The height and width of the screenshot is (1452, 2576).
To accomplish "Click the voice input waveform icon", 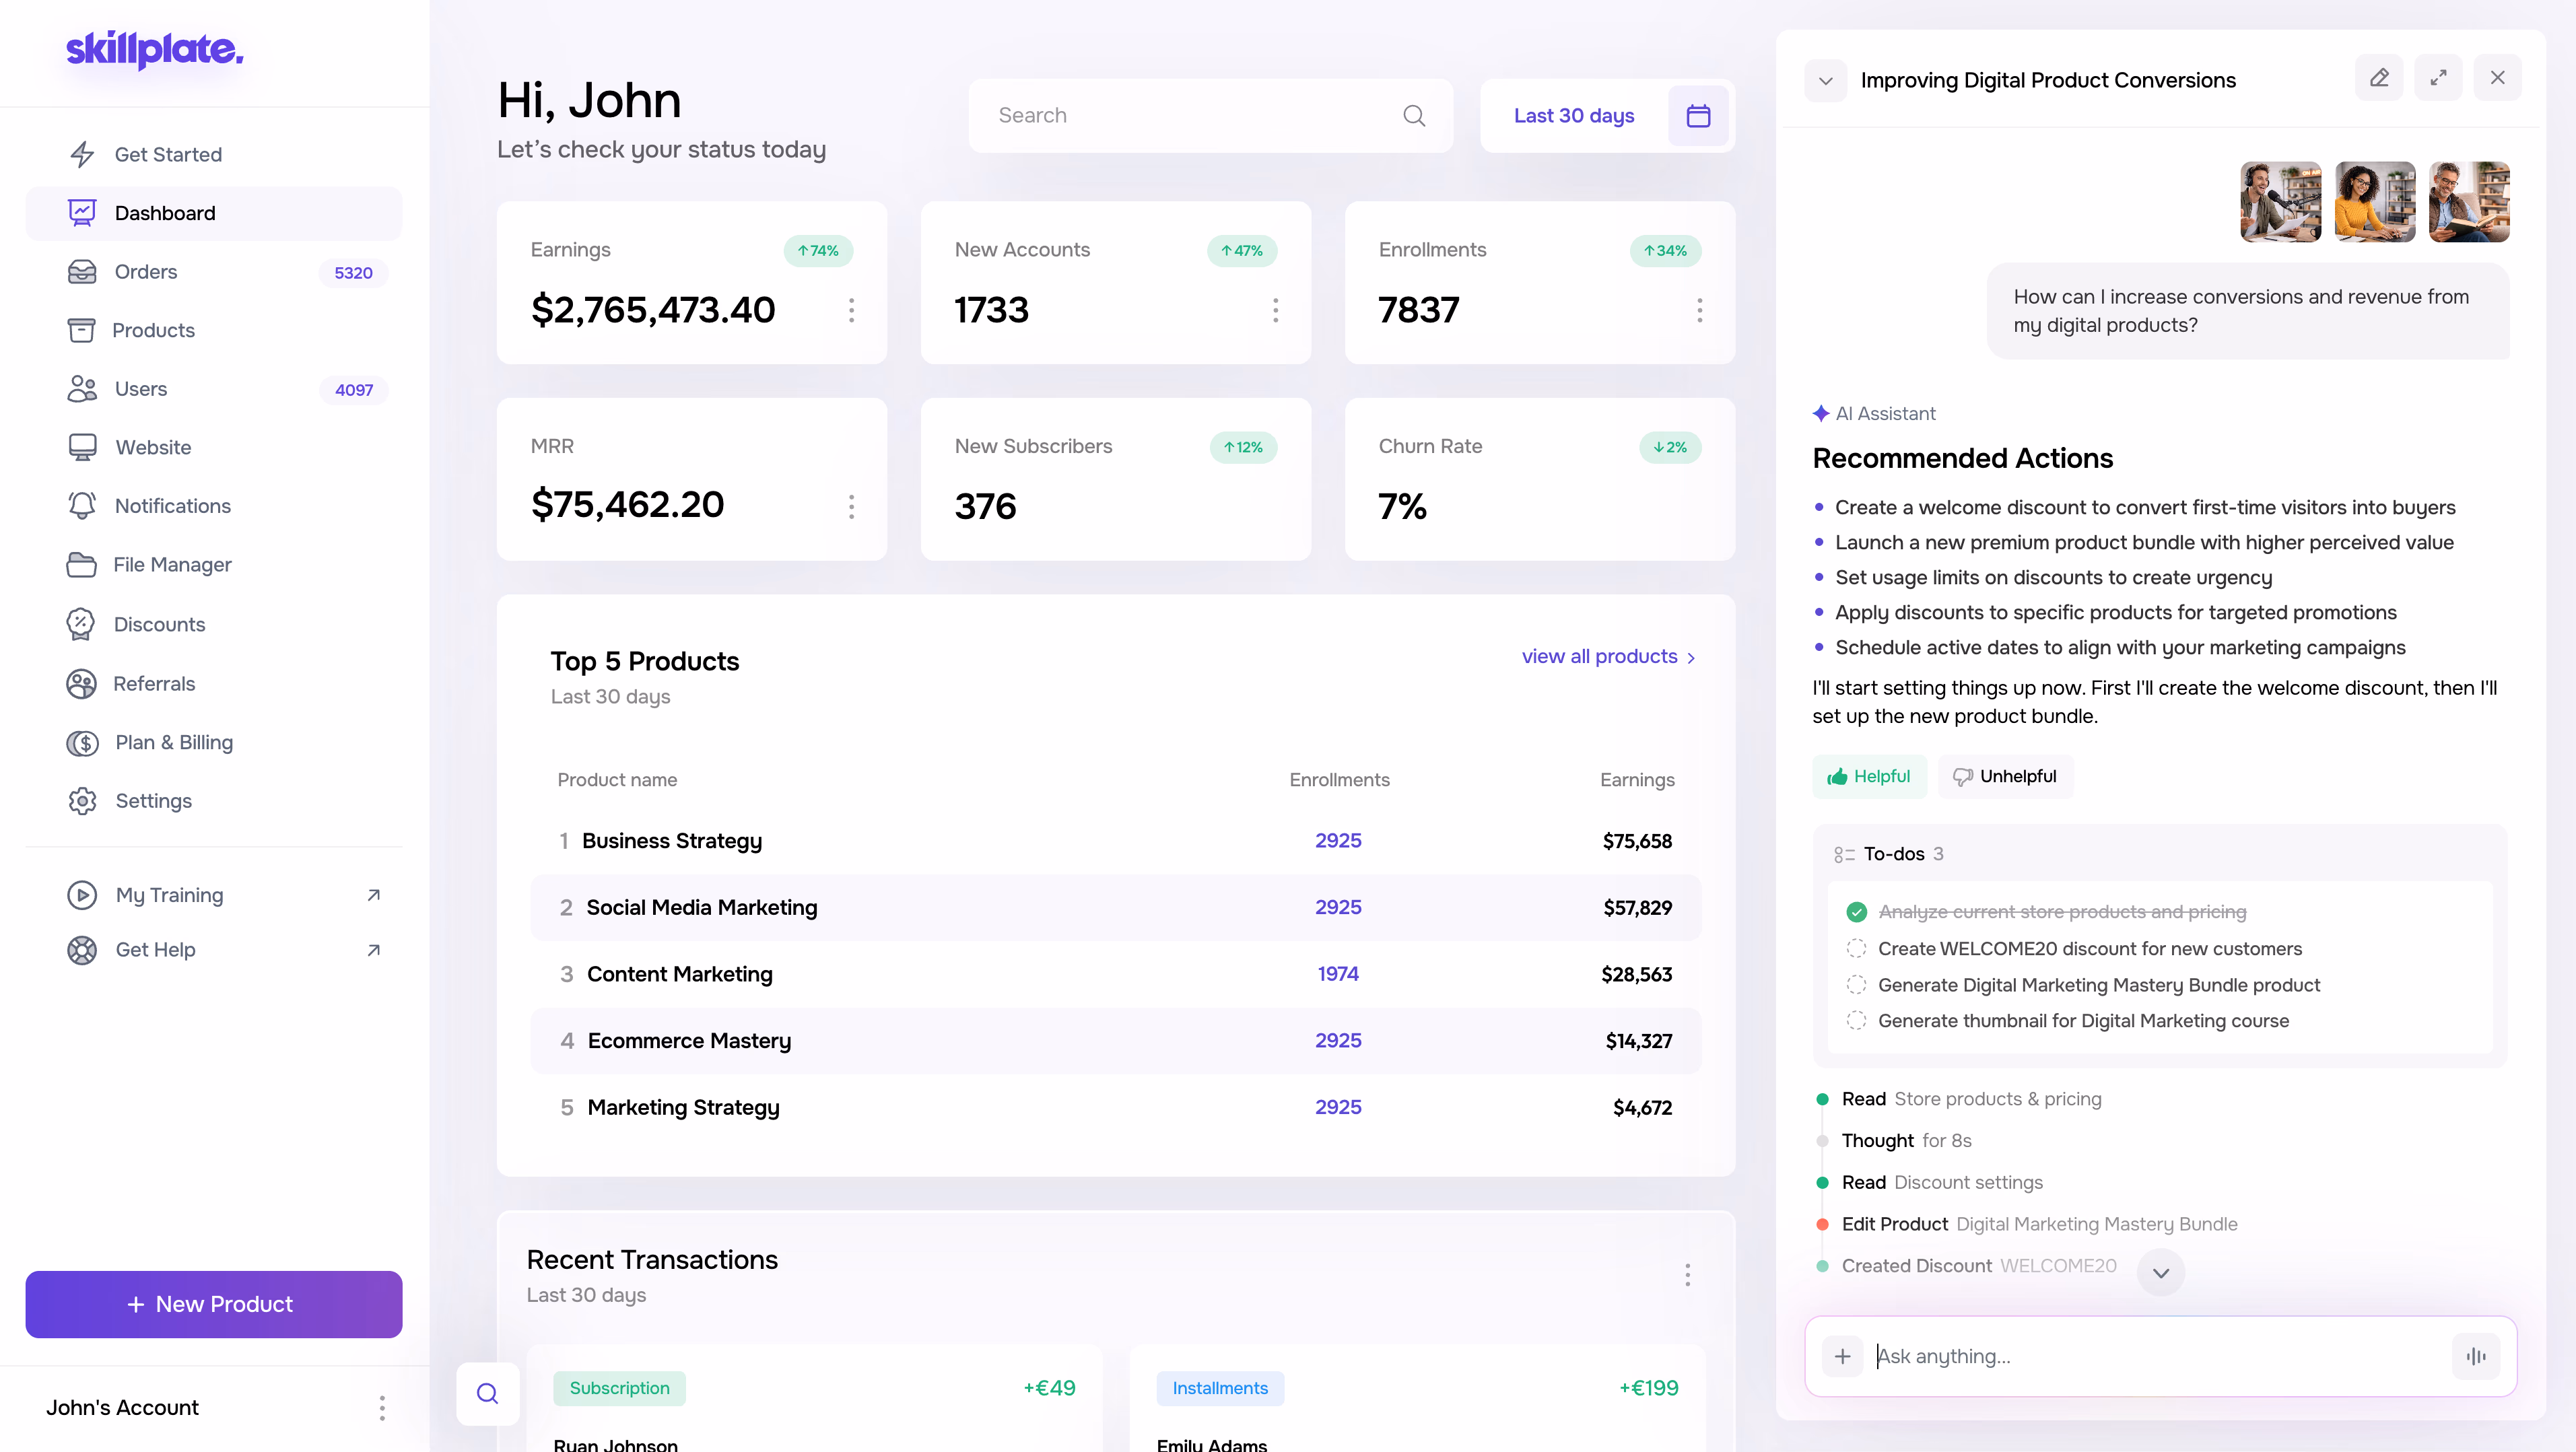I will [x=2476, y=1356].
